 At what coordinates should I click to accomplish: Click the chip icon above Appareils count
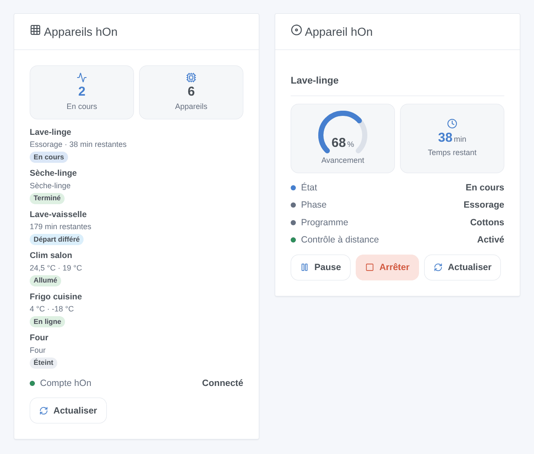tap(191, 78)
